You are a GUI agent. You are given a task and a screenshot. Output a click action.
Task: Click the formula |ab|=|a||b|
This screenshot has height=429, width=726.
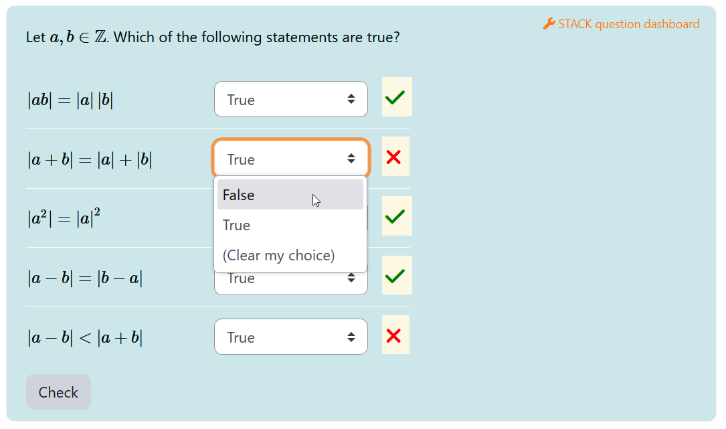tap(70, 100)
